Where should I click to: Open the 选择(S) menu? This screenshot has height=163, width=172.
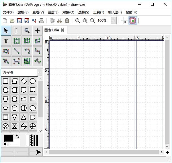pyautogui.click(x=84, y=12)
